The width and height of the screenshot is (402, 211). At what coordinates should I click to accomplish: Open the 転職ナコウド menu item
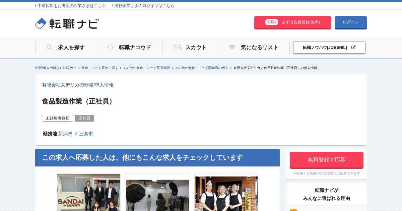point(129,48)
